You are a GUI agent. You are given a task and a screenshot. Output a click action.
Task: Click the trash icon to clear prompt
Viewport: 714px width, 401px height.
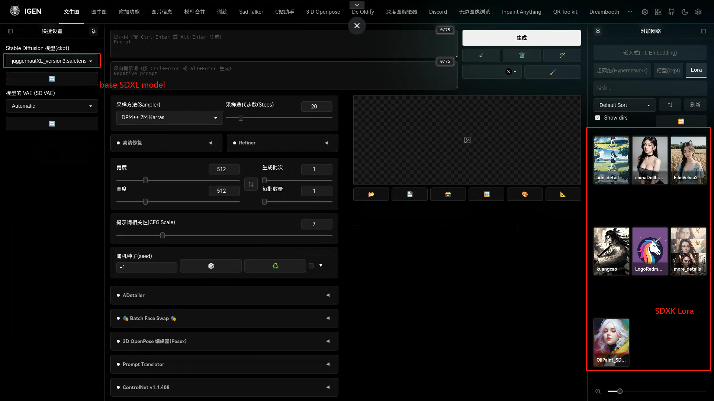(522, 55)
